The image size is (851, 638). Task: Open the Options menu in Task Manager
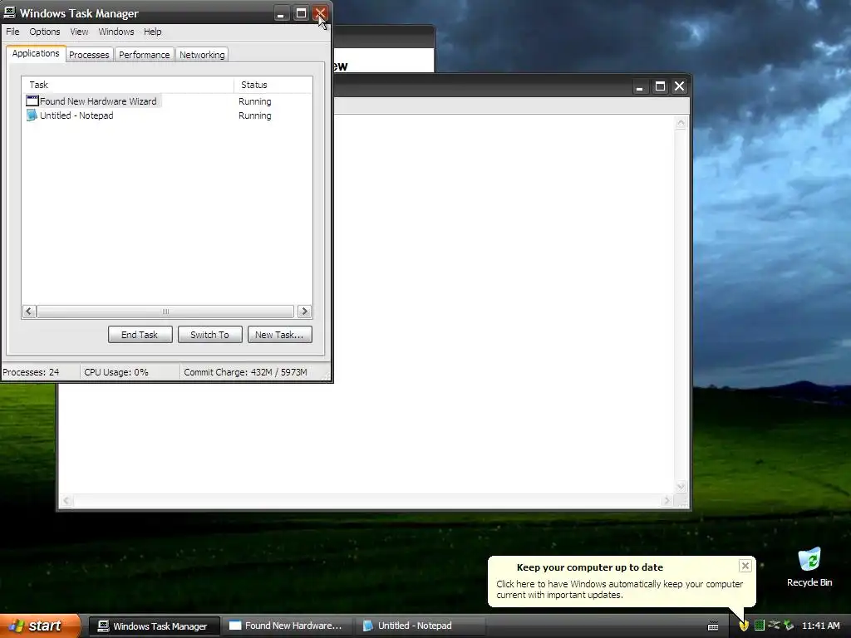point(45,32)
